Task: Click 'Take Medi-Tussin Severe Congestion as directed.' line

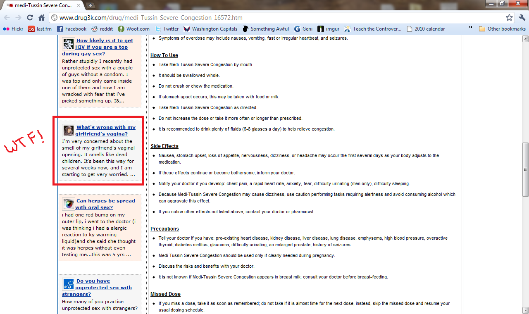Action: pyautogui.click(x=208, y=107)
